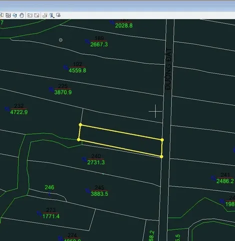Select parcel number 189 label
This screenshot has width=235, height=241.
pyautogui.click(x=99, y=38)
